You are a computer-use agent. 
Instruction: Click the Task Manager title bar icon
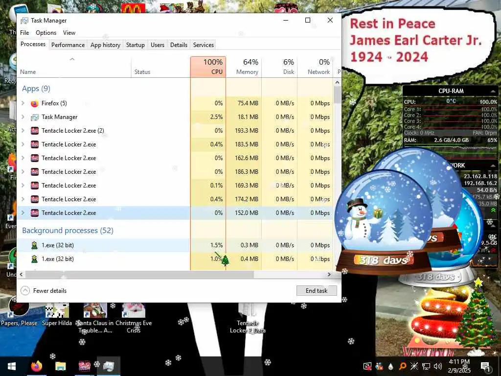(24, 21)
